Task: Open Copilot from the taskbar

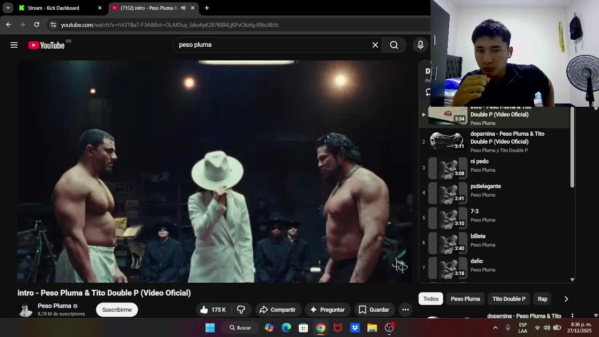Action: [x=269, y=328]
